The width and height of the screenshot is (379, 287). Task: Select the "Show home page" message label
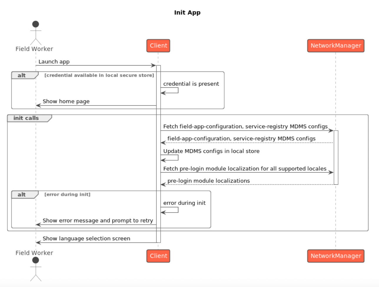click(x=66, y=101)
